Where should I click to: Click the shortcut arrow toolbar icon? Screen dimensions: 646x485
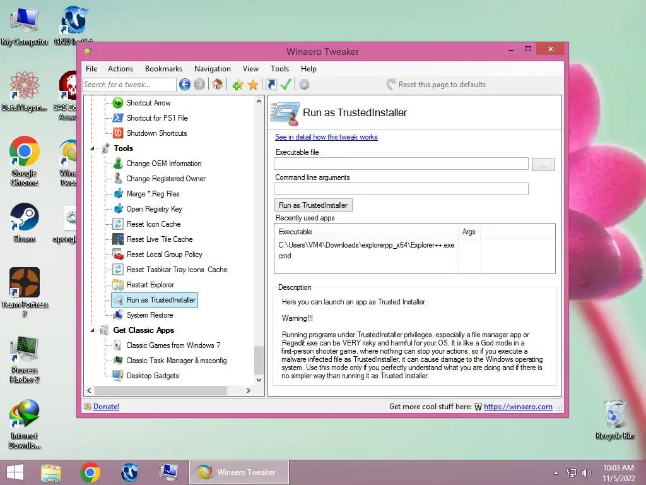(271, 85)
